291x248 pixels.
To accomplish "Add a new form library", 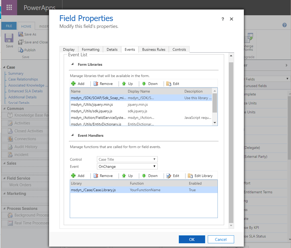I will point(78,83).
